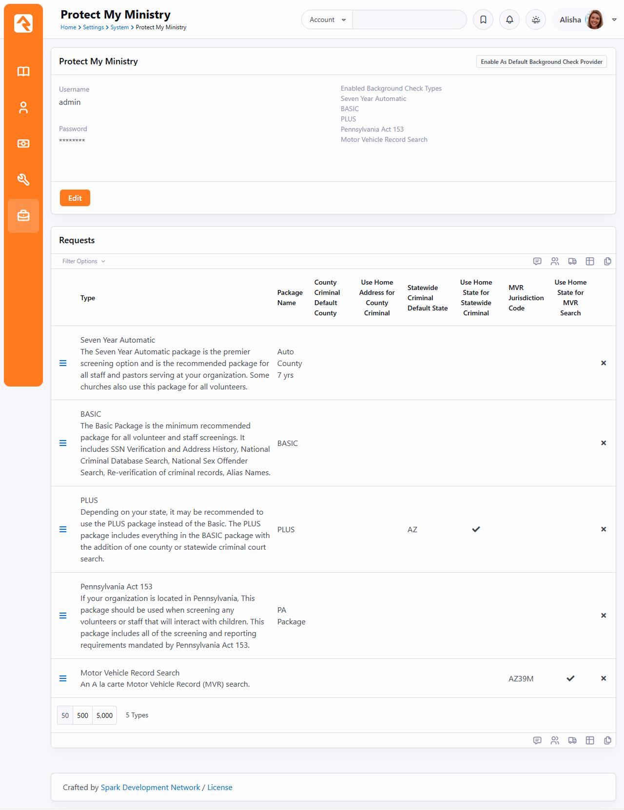This screenshot has height=810, width=624.
Task: Click the top copy icon in Requests toolbar
Action: click(607, 262)
